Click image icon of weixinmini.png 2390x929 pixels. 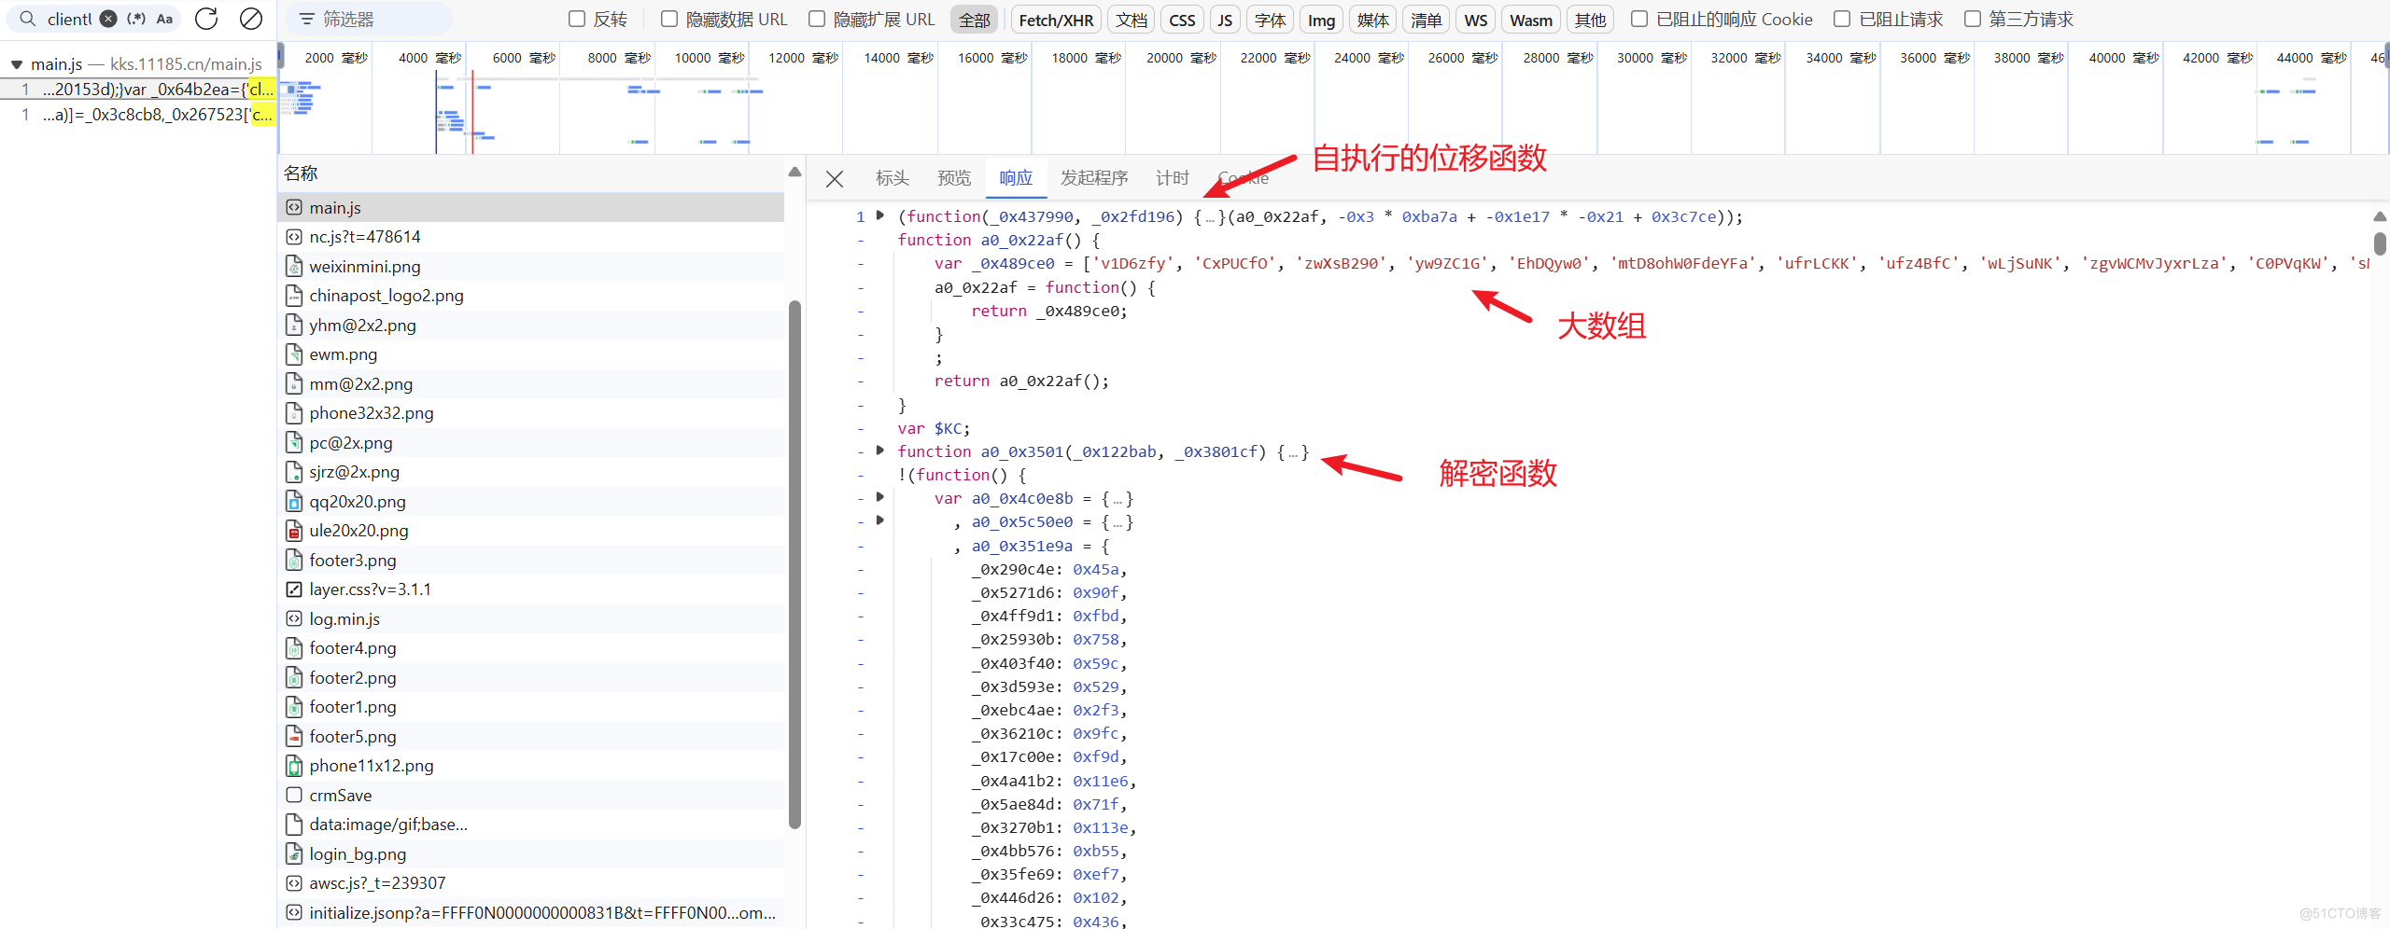(x=294, y=267)
